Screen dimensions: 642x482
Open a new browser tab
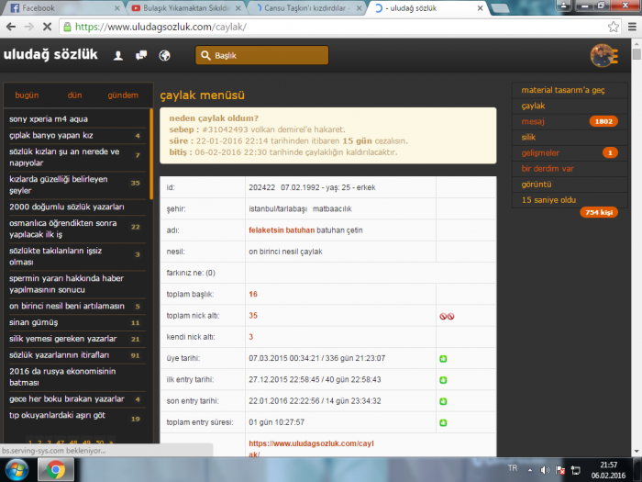[x=500, y=7]
